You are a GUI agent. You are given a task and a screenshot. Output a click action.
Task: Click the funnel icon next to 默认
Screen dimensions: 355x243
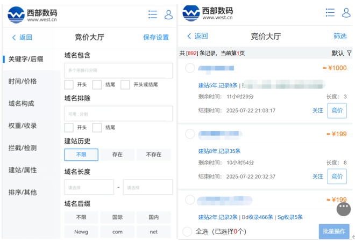[x=349, y=53]
